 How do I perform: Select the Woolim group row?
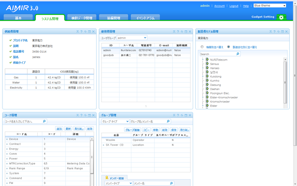(x=146, y=140)
